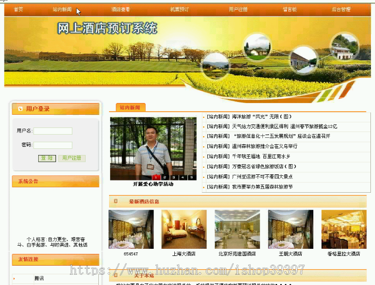This screenshot has height=285, width=375.
Task: Open 站内新闻 in the top navigation
Action: [x=62, y=10]
